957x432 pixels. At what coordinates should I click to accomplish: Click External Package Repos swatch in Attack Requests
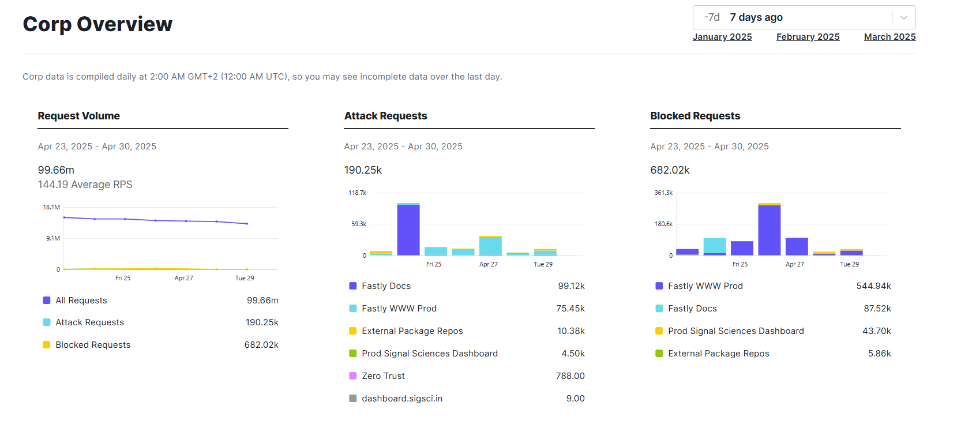tap(353, 331)
